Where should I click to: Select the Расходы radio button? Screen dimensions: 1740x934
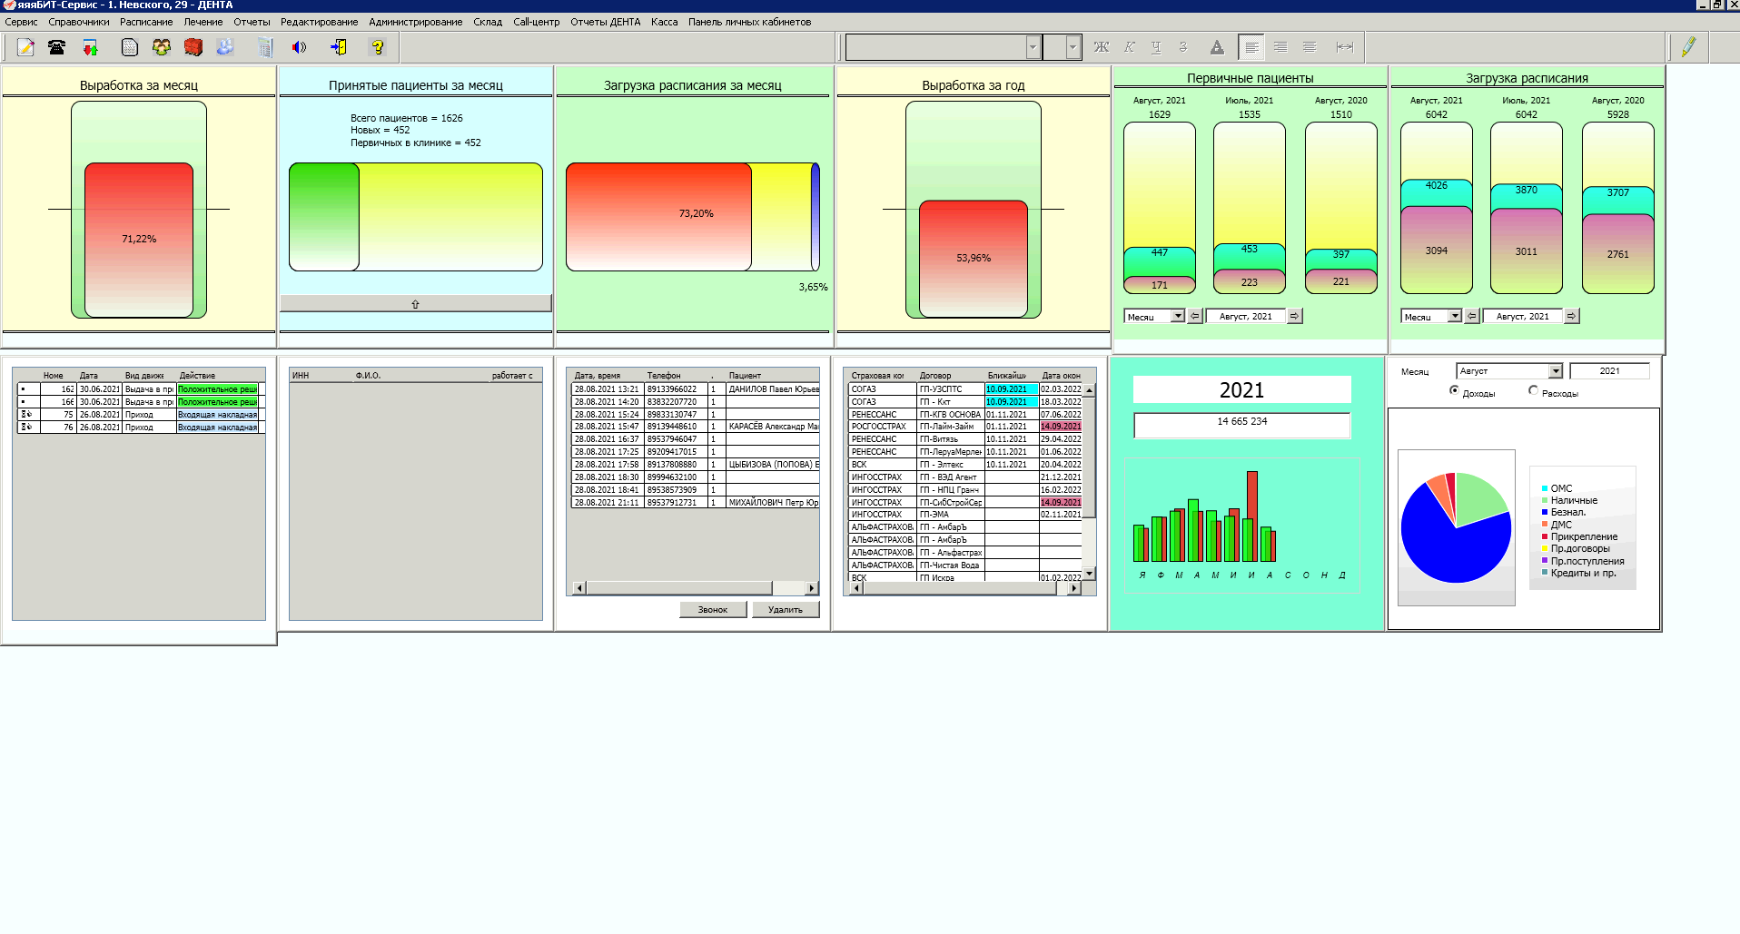pos(1533,390)
